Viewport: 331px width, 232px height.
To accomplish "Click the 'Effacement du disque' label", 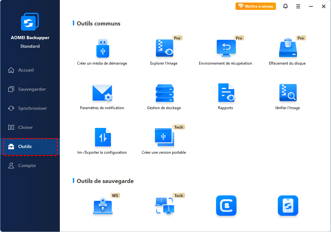I will coord(287,63).
